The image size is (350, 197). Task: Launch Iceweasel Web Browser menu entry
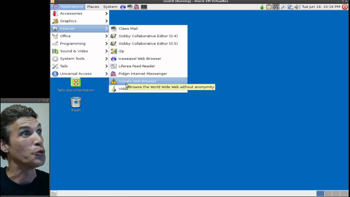[x=148, y=59]
